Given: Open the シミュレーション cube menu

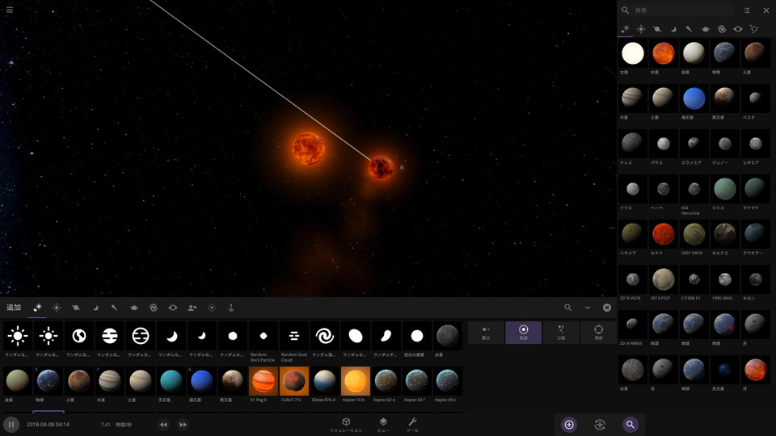Looking at the screenshot, I should [x=346, y=425].
